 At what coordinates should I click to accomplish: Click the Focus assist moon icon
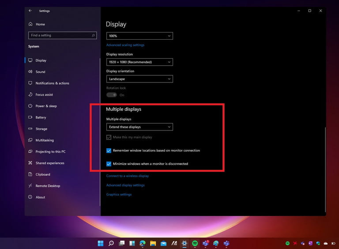(x=30, y=95)
